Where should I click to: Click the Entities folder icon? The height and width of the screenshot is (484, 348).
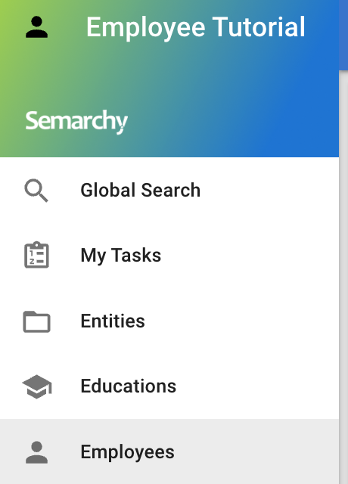point(36,321)
